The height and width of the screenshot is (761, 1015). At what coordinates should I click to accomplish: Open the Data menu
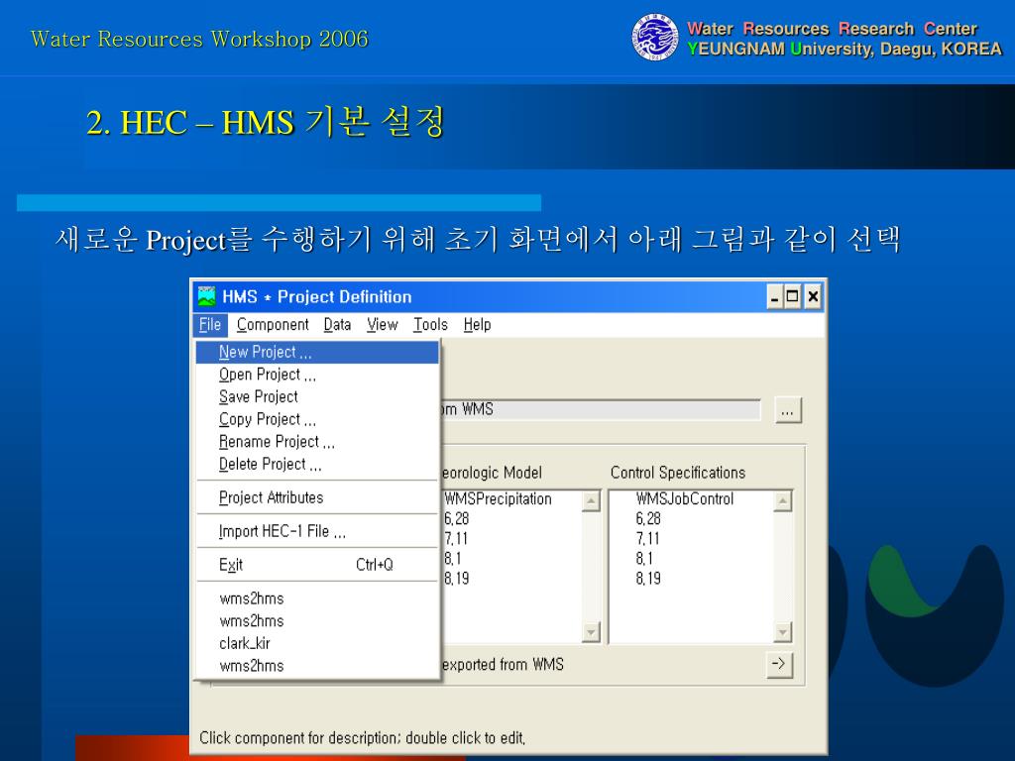coord(337,325)
